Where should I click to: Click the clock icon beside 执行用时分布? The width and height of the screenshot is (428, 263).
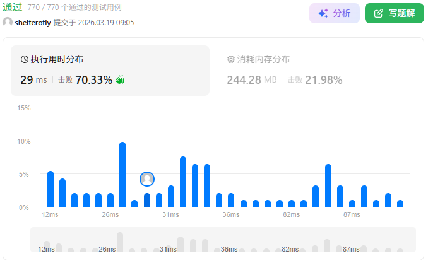25,59
